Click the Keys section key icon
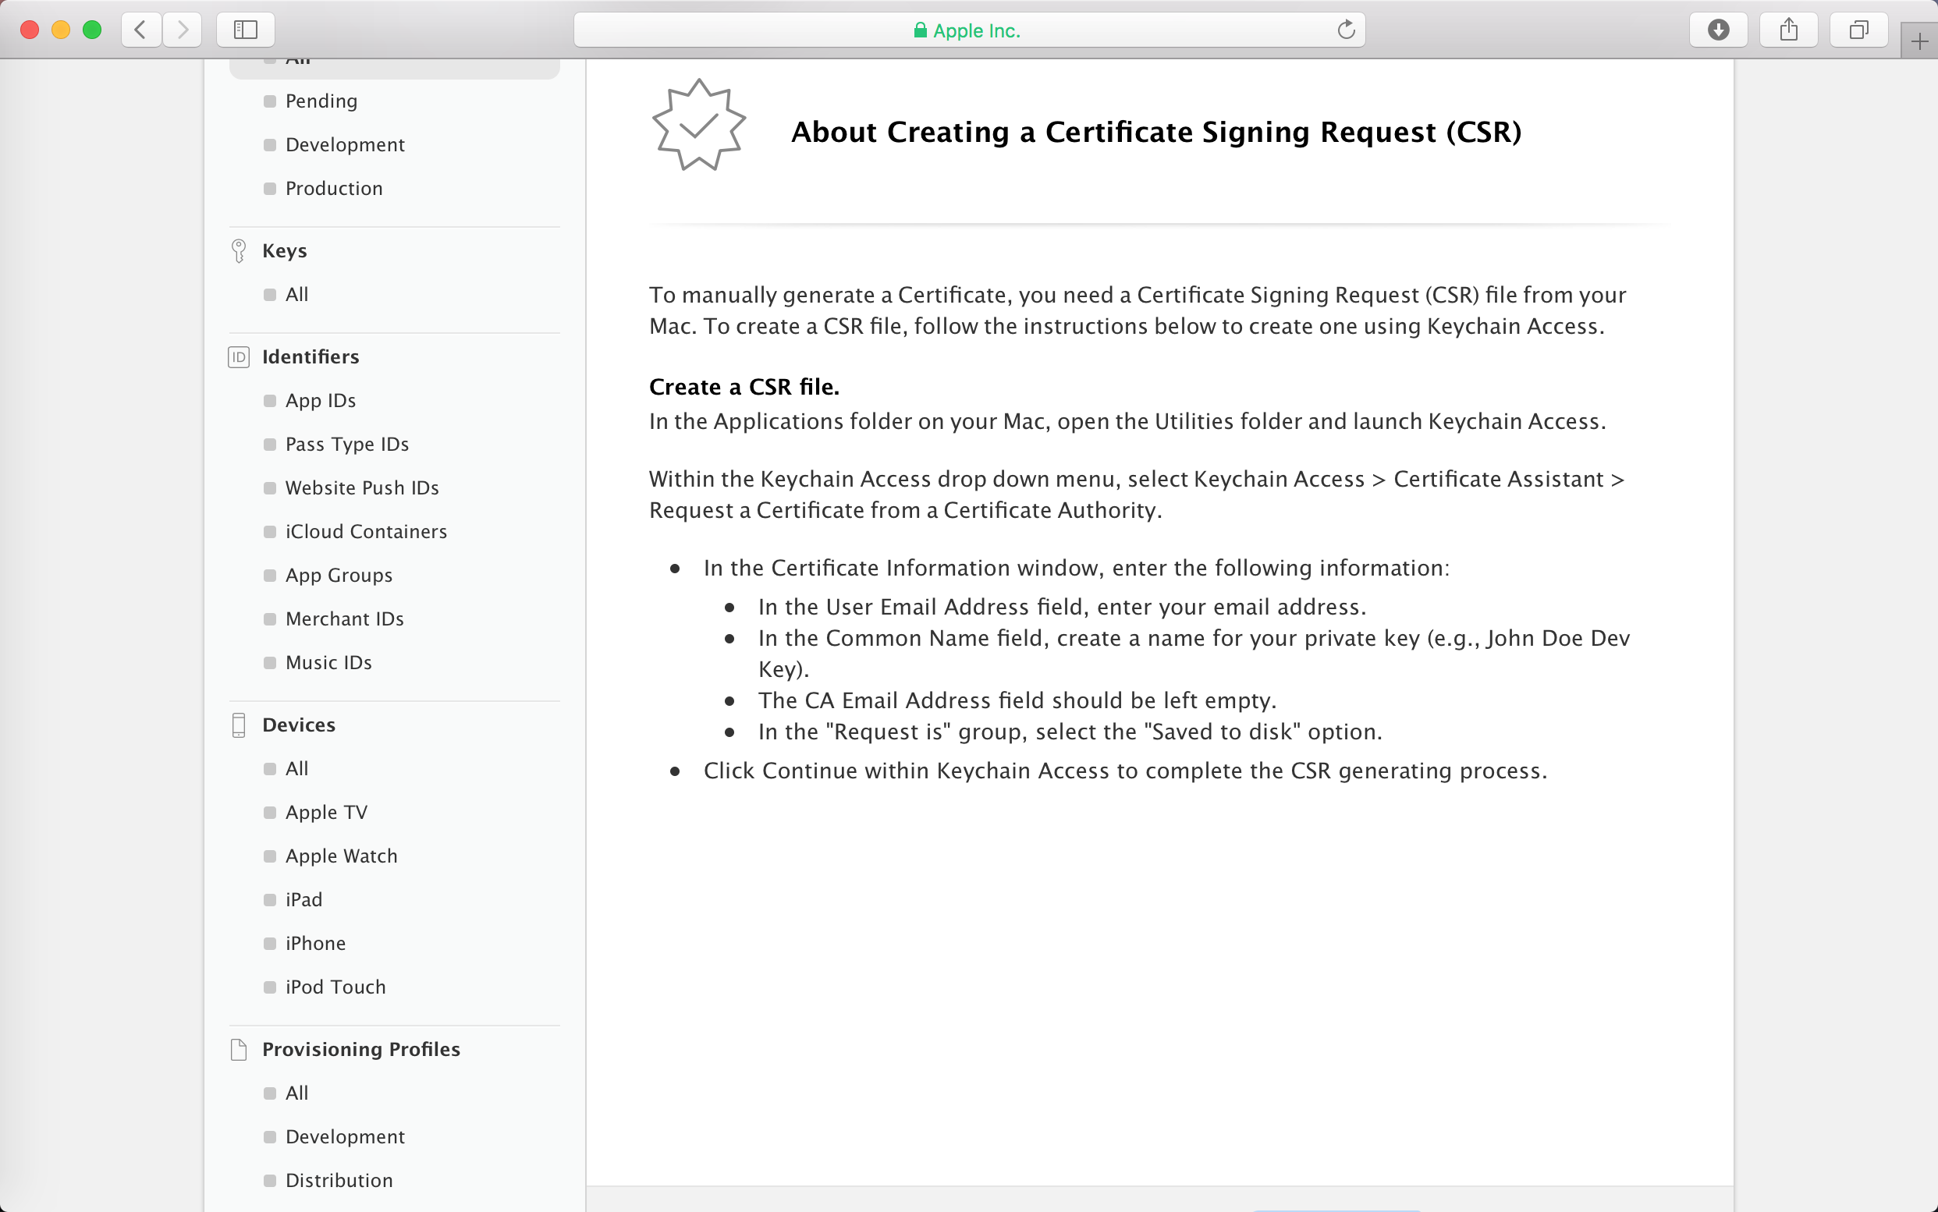Screen dimensions: 1938x1212 (238, 251)
